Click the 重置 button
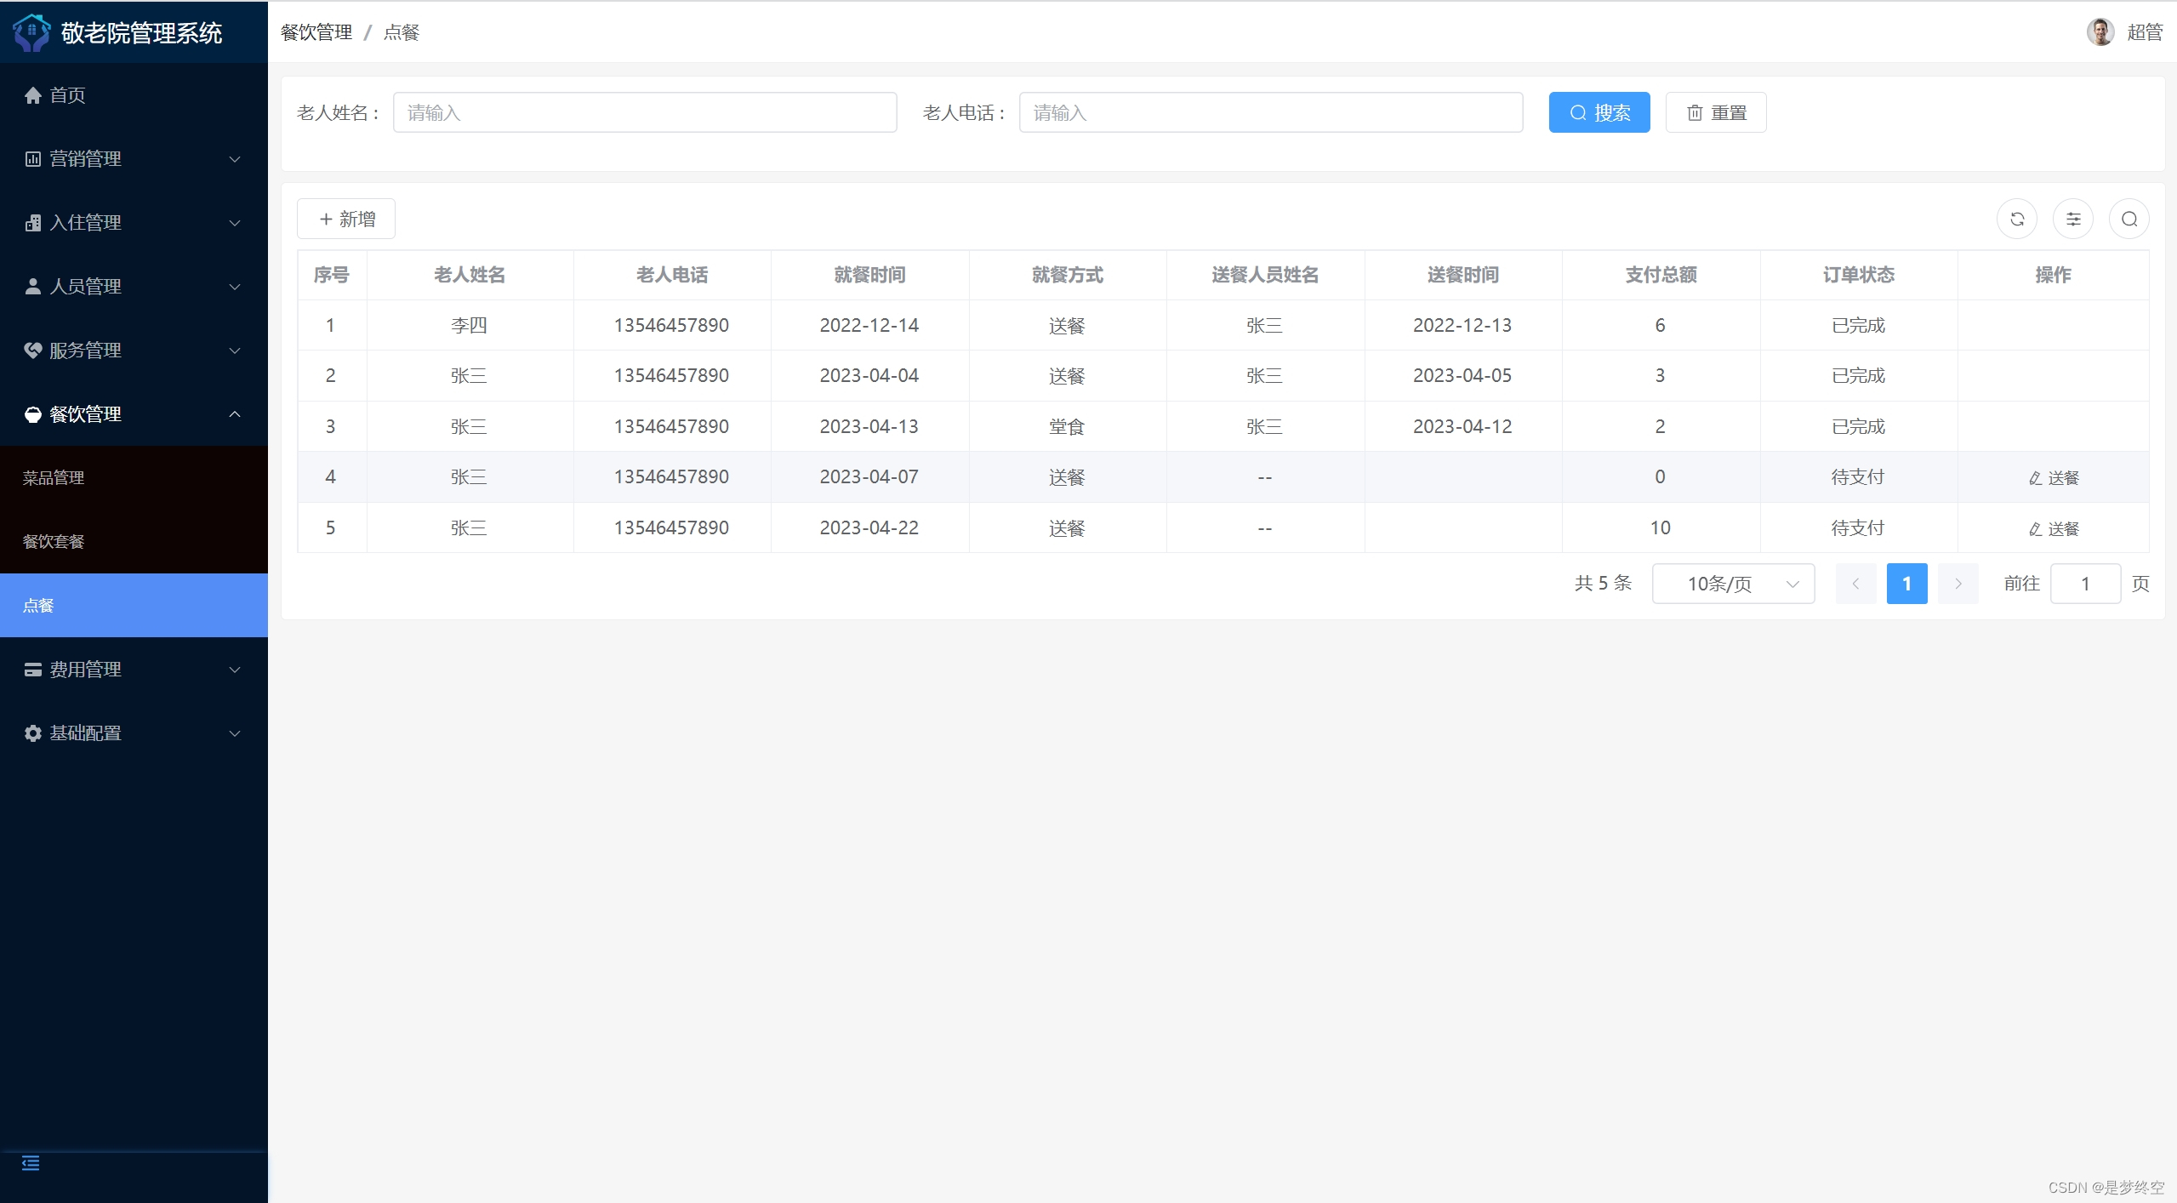Viewport: 2177px width, 1203px height. pos(1716,112)
